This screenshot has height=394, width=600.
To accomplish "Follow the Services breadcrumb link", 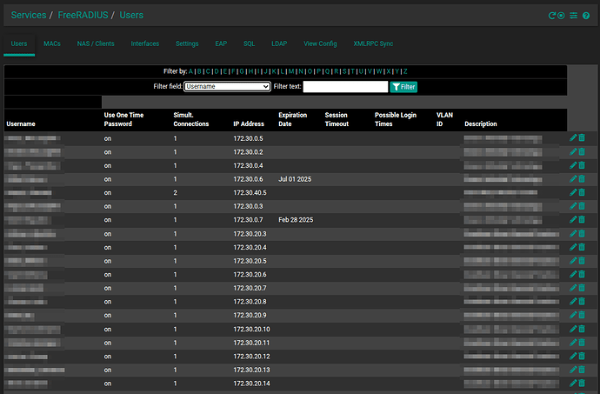I will point(29,16).
